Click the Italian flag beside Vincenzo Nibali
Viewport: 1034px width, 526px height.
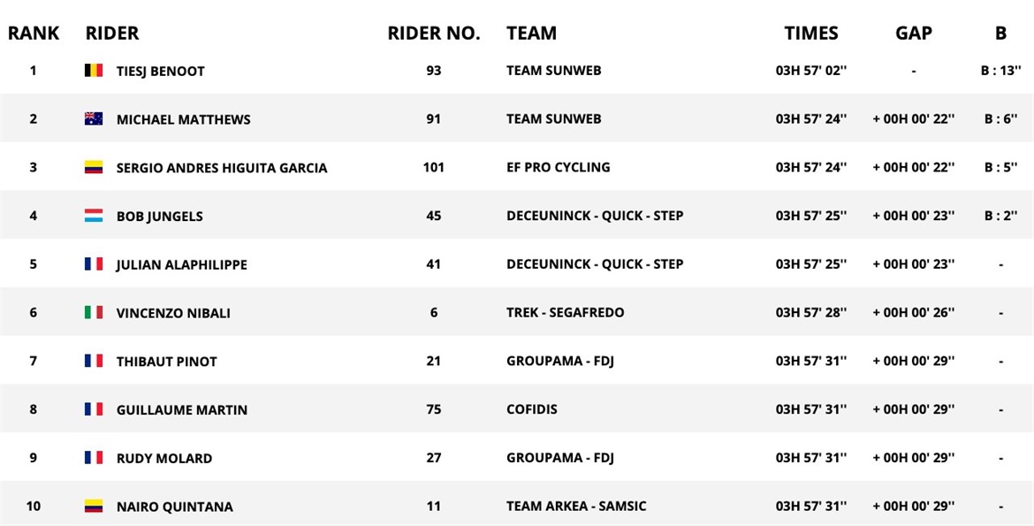tap(94, 312)
